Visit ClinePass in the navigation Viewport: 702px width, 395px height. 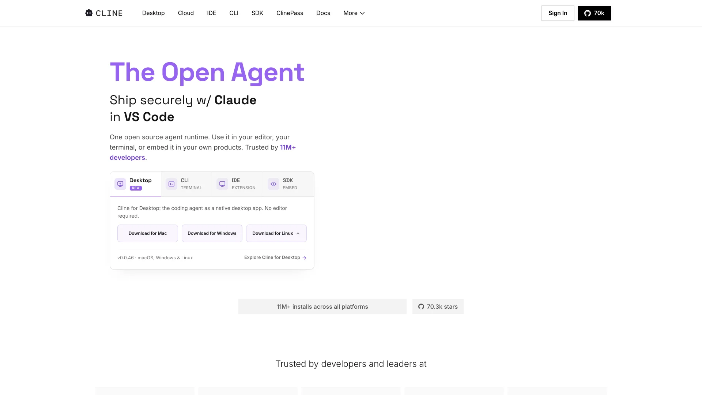point(290,13)
